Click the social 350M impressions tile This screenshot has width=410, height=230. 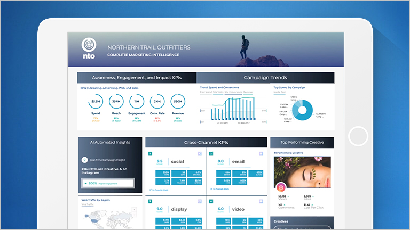pyautogui.click(x=163, y=174)
